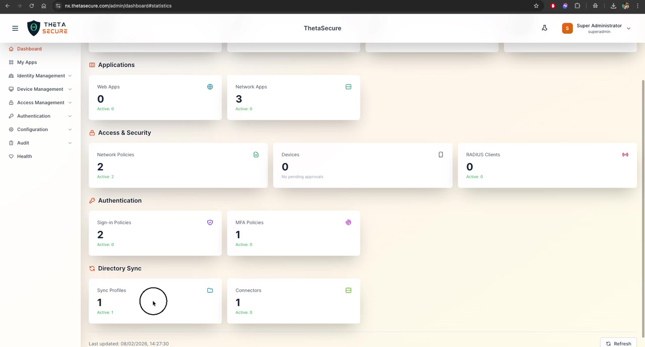Click the policy document icon on Network Policies card

pos(256,154)
